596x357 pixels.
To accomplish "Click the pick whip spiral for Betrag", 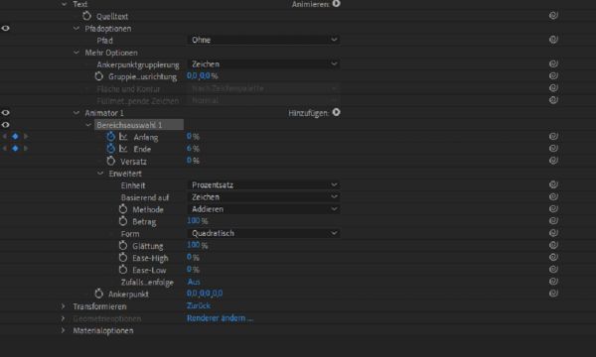I will coord(553,221).
